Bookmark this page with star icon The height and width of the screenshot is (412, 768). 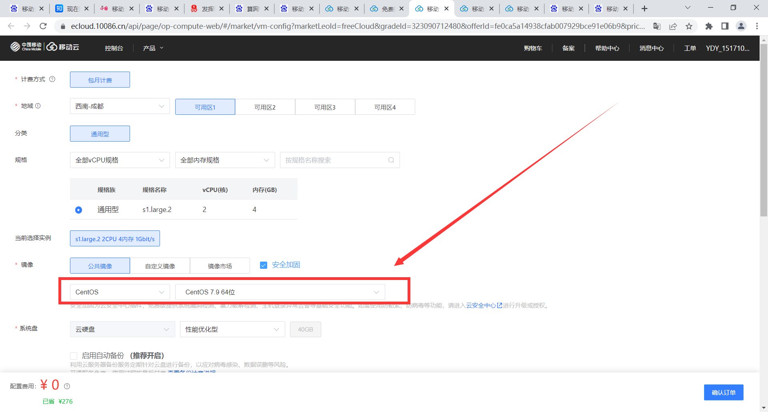click(689, 26)
